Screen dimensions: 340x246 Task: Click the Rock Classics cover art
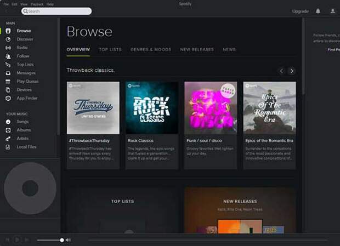pos(152,108)
